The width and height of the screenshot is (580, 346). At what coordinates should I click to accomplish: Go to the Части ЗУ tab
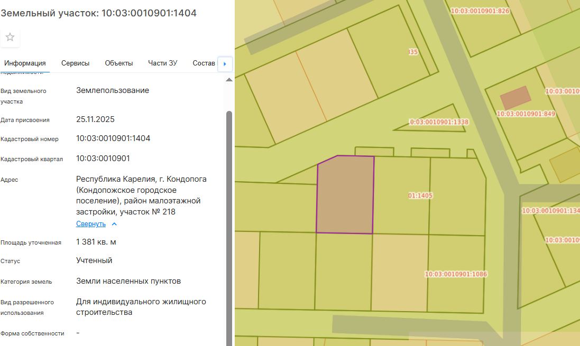click(x=162, y=63)
